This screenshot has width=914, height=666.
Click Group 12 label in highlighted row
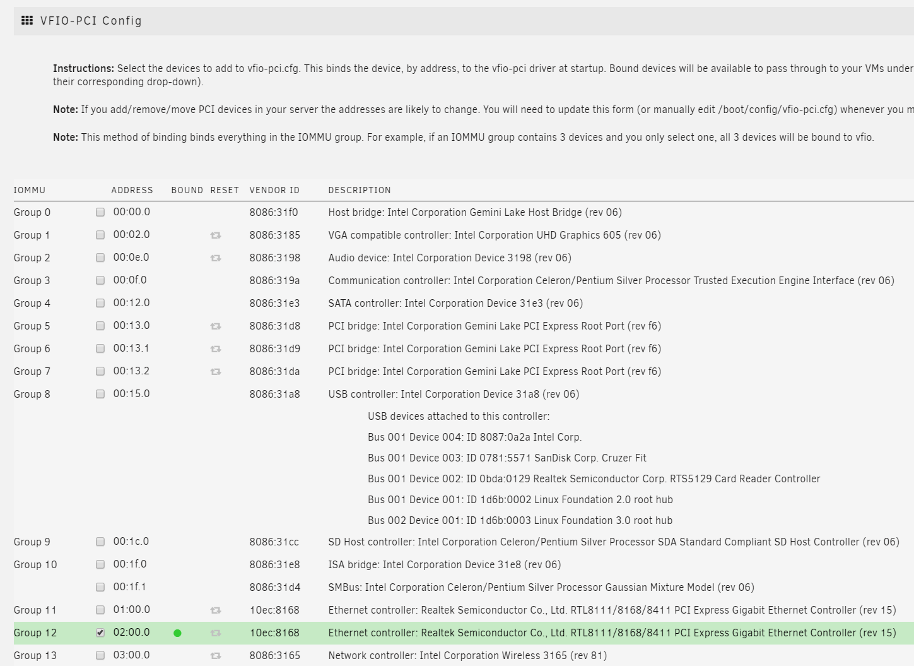click(35, 633)
